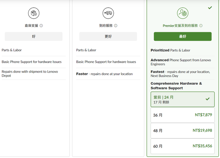Viewport: 220px width, 158px height.
Task: Click the checkmark atop the Premier card
Action: point(210,8)
